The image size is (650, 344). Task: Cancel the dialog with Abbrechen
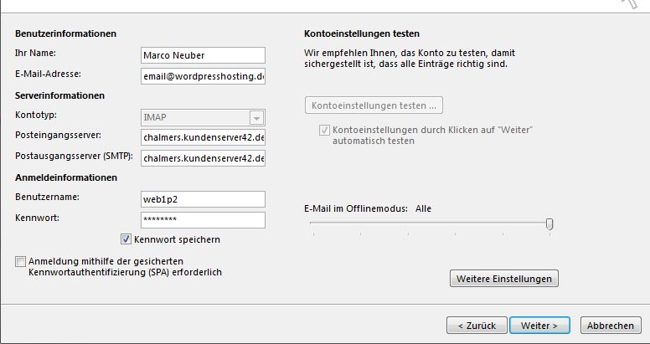[x=610, y=325]
